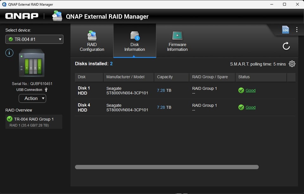Viewport: 304px width, 194px height.
Task: Click the title bar app icon
Action: click(x=4, y=4)
